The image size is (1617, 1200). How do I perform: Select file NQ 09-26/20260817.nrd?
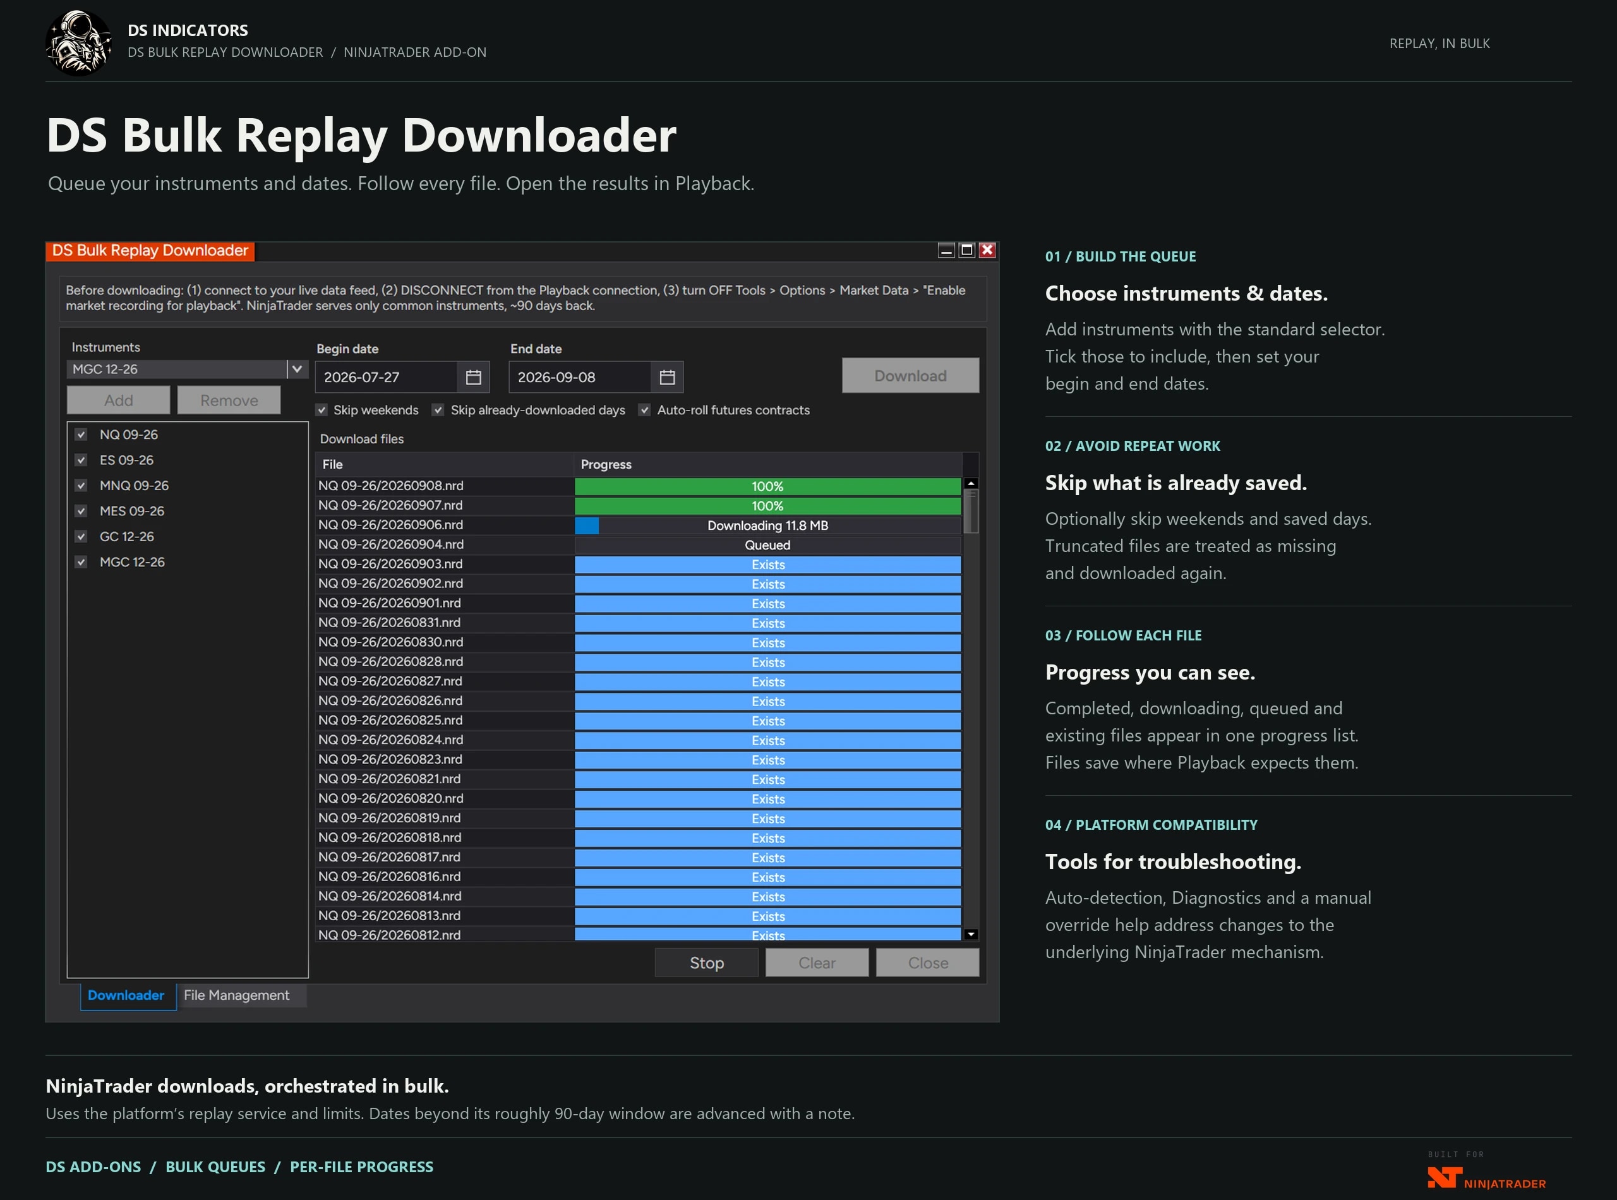pos(389,857)
